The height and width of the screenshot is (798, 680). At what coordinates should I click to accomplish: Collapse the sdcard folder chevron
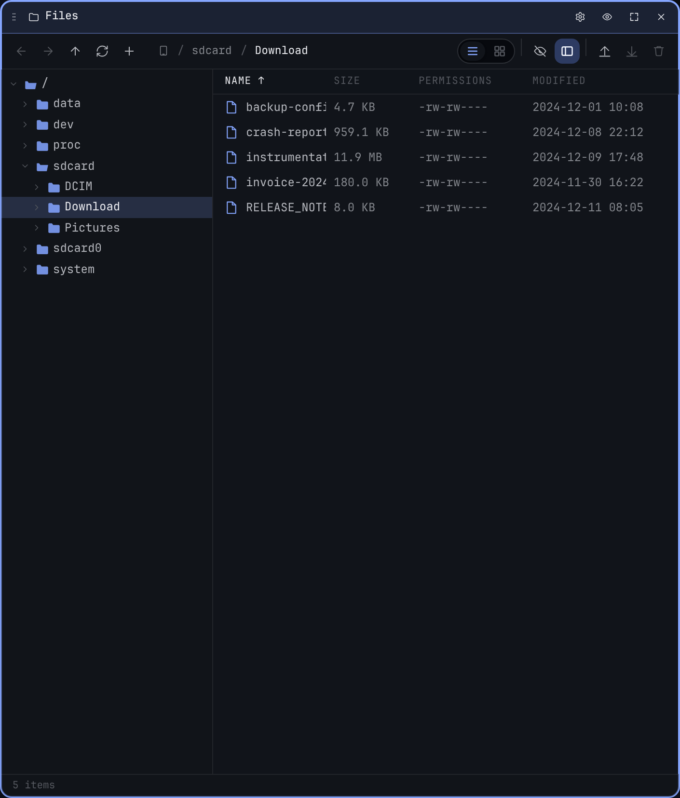pyautogui.click(x=25, y=166)
